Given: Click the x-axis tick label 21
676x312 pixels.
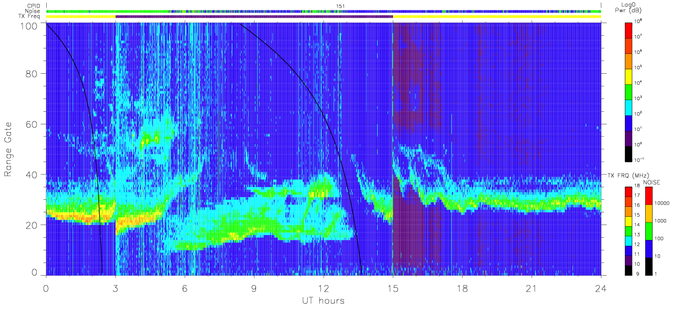Looking at the screenshot, I should 532,288.
